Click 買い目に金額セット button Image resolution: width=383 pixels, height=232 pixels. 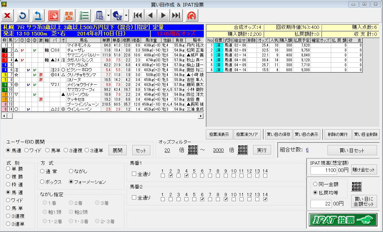click(364, 201)
